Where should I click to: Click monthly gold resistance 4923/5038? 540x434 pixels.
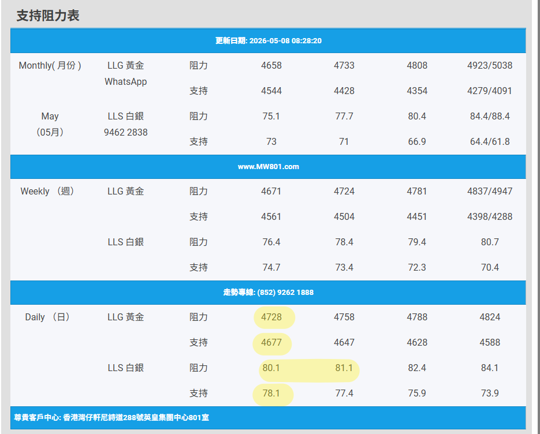tap(490, 65)
